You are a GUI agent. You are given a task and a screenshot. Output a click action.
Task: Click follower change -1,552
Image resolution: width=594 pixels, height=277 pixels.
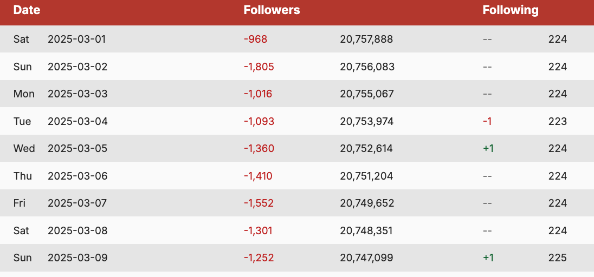click(259, 203)
